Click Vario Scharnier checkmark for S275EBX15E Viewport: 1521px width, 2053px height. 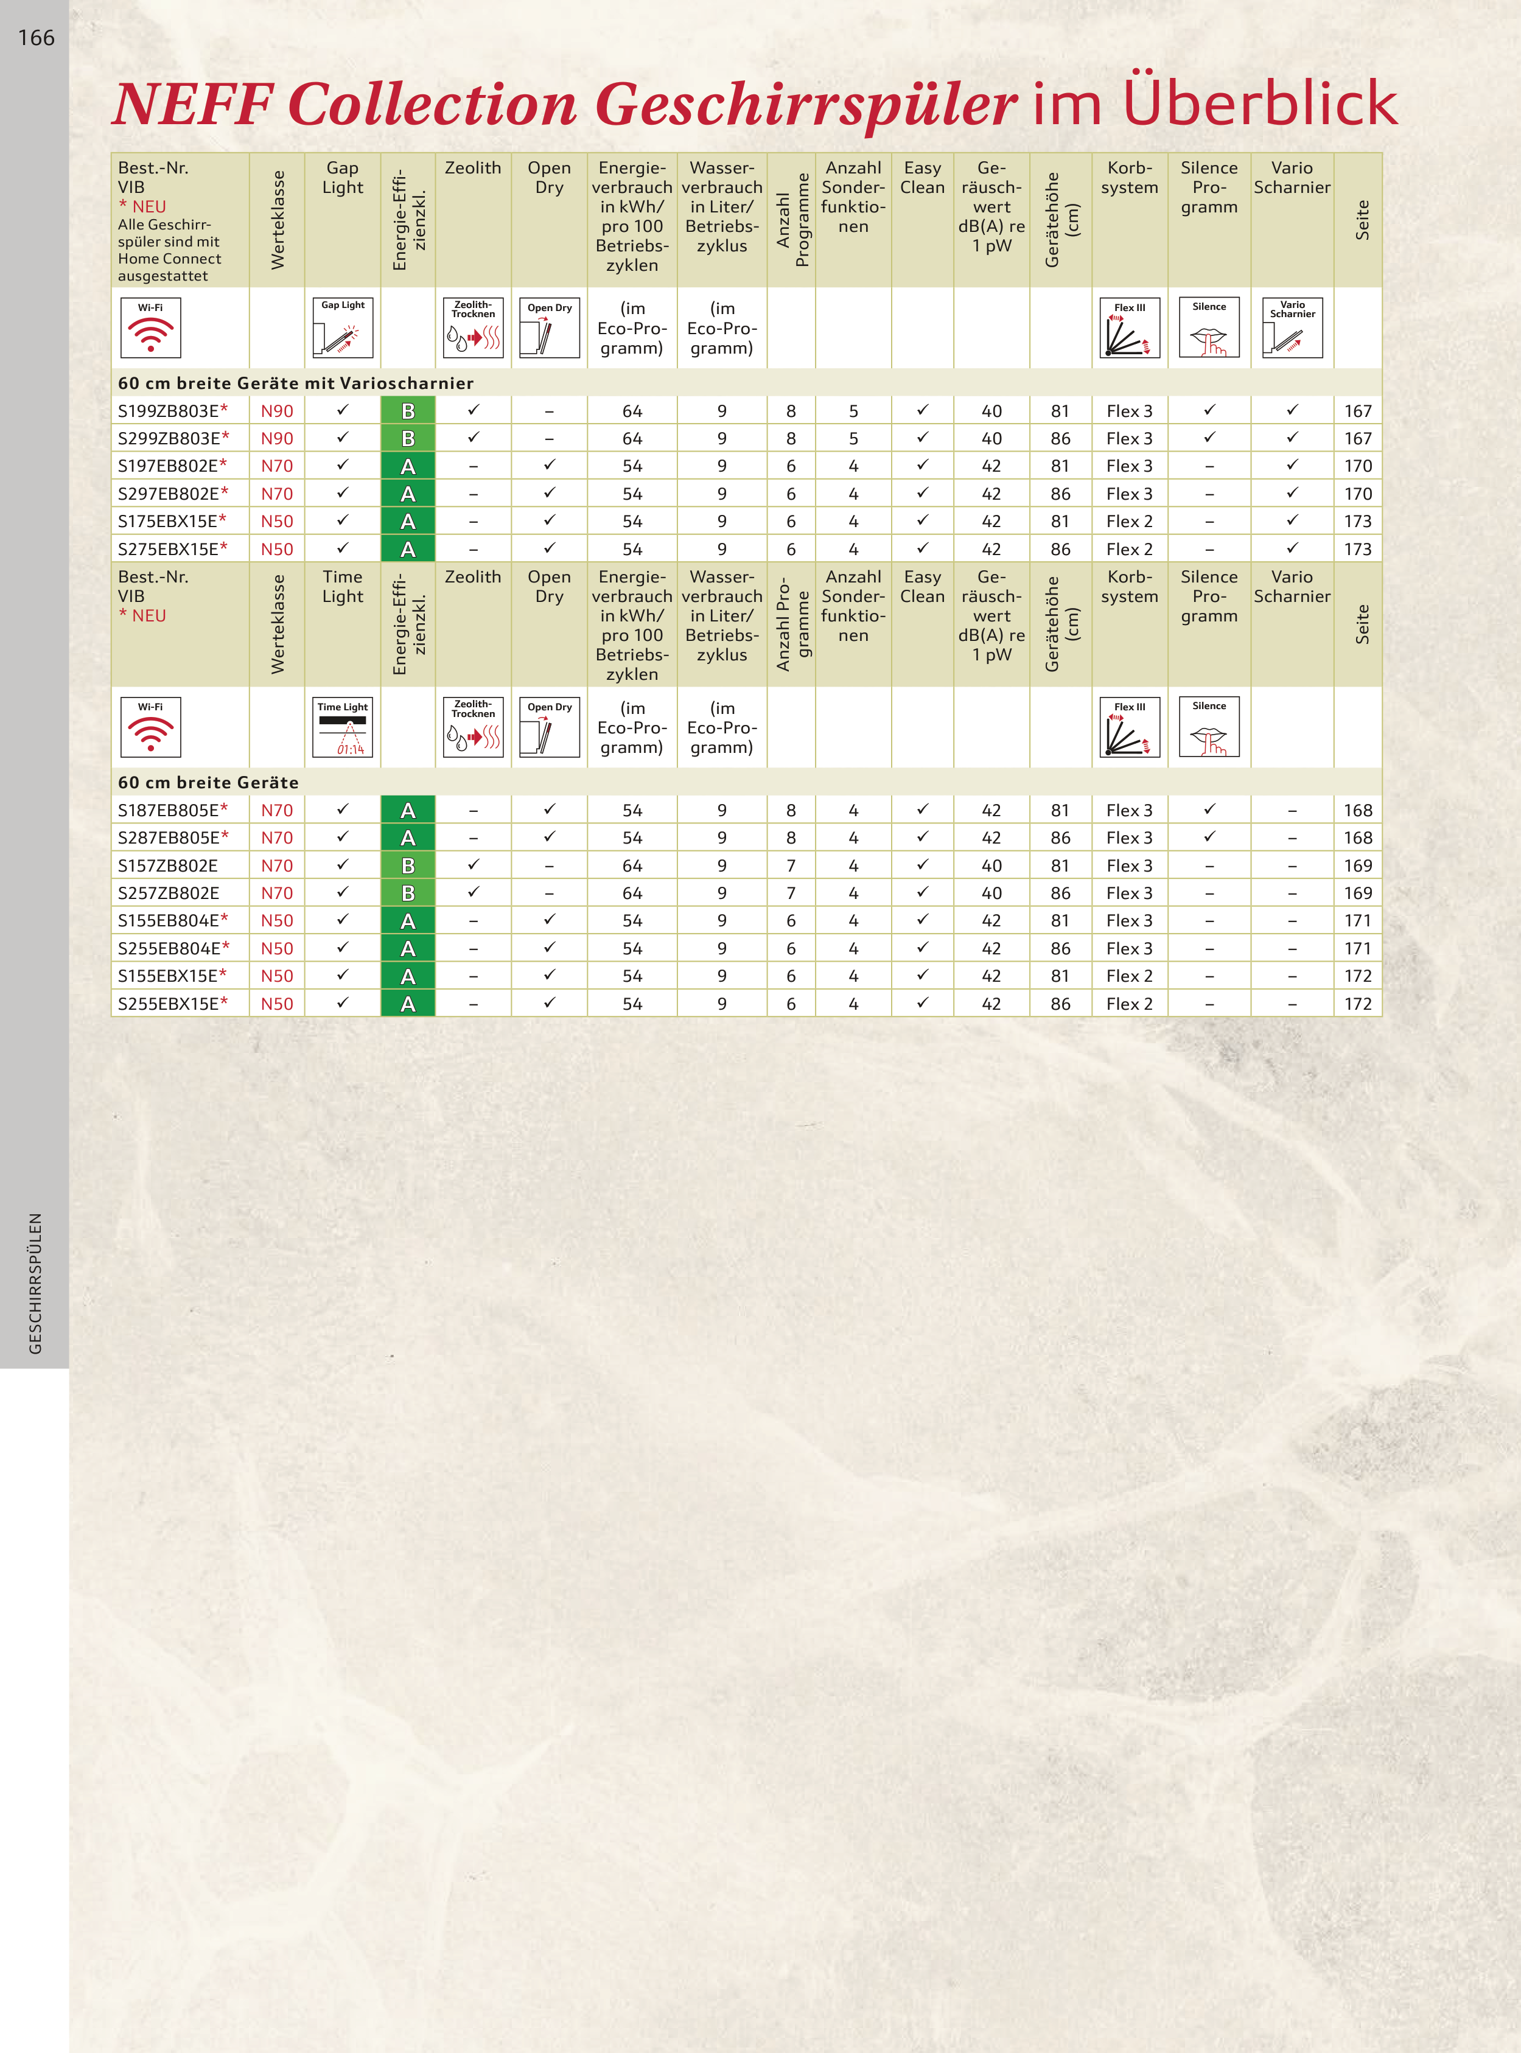(1292, 548)
